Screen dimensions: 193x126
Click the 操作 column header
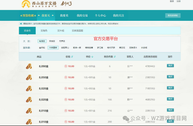tap(170, 57)
